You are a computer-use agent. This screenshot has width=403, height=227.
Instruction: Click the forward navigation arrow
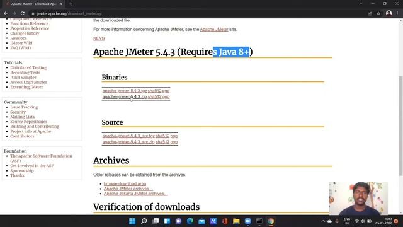14,13
